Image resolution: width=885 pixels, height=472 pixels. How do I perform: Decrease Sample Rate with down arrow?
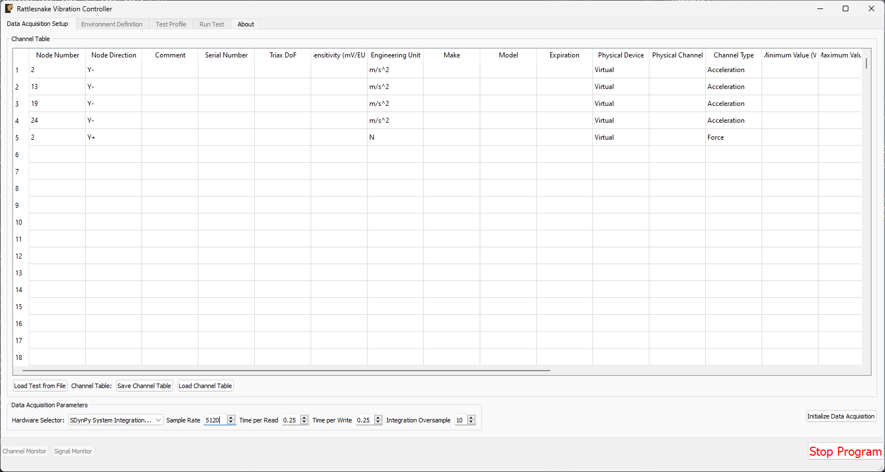pos(231,422)
